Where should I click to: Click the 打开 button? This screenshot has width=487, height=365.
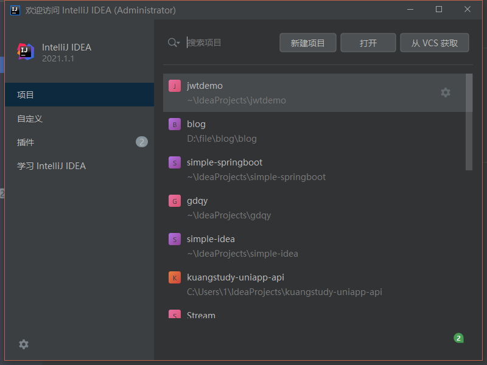click(368, 43)
